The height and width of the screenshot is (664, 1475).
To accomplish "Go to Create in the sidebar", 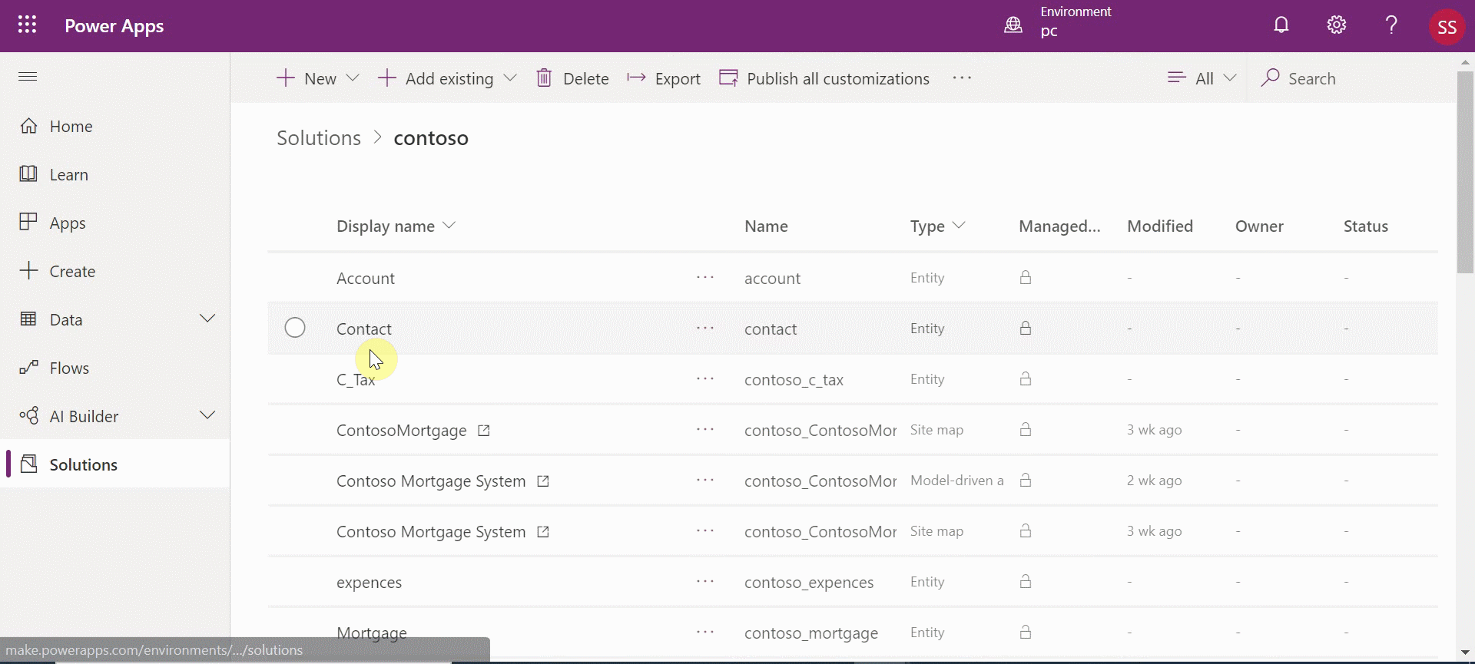I will point(115,271).
